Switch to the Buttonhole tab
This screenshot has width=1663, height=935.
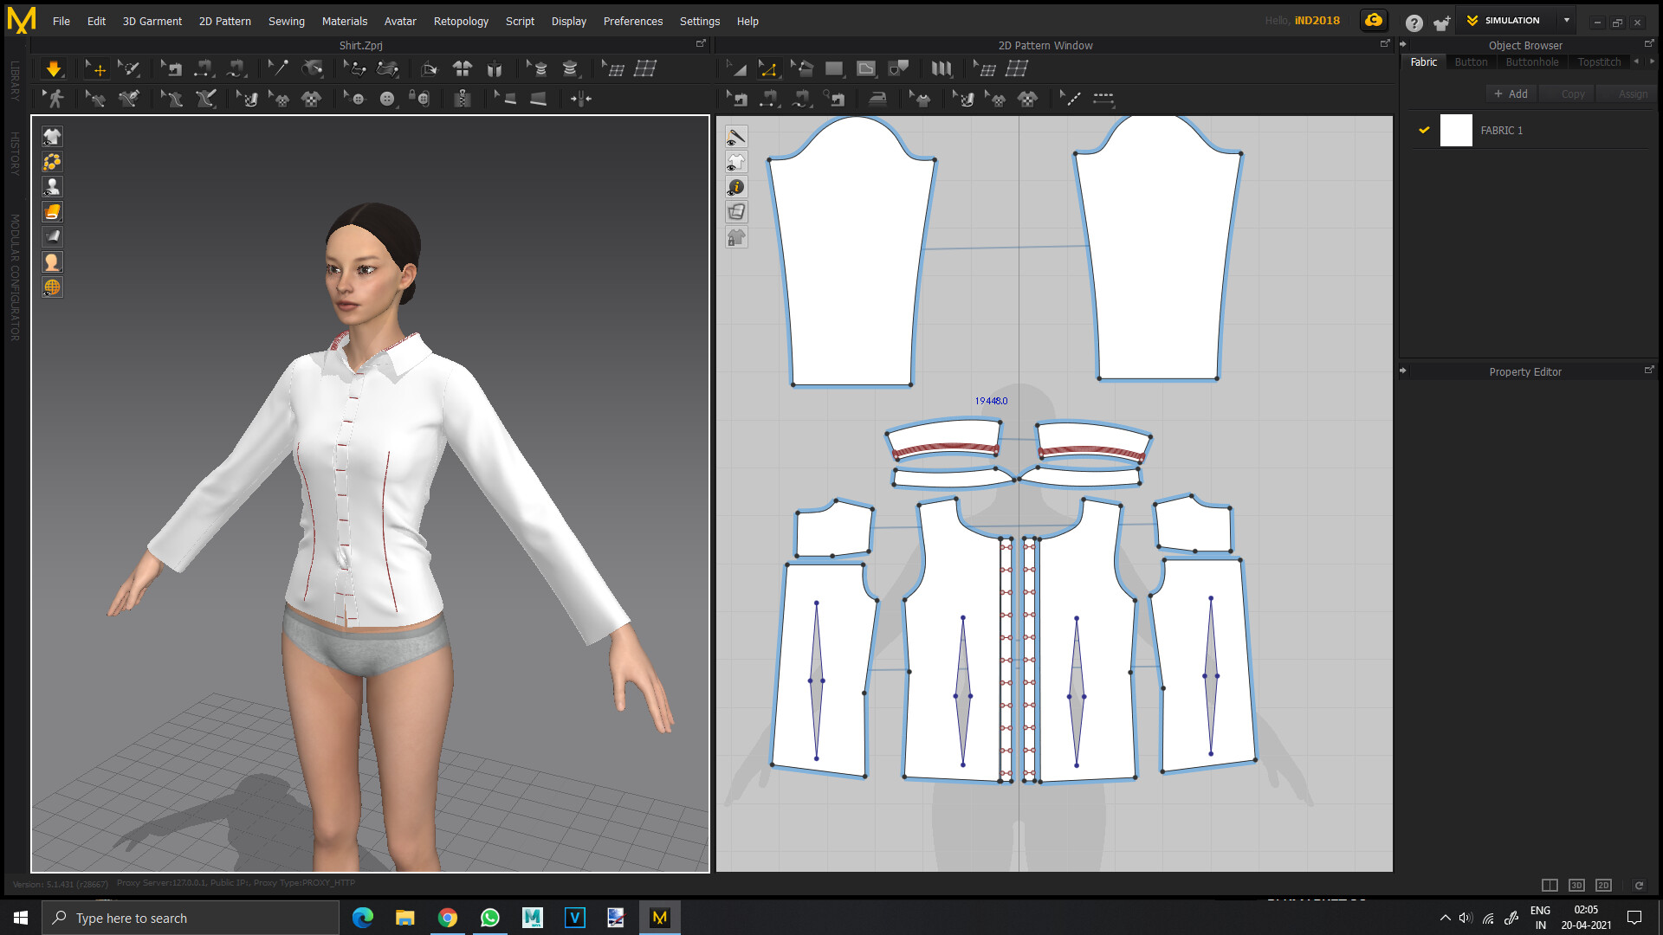pyautogui.click(x=1532, y=61)
